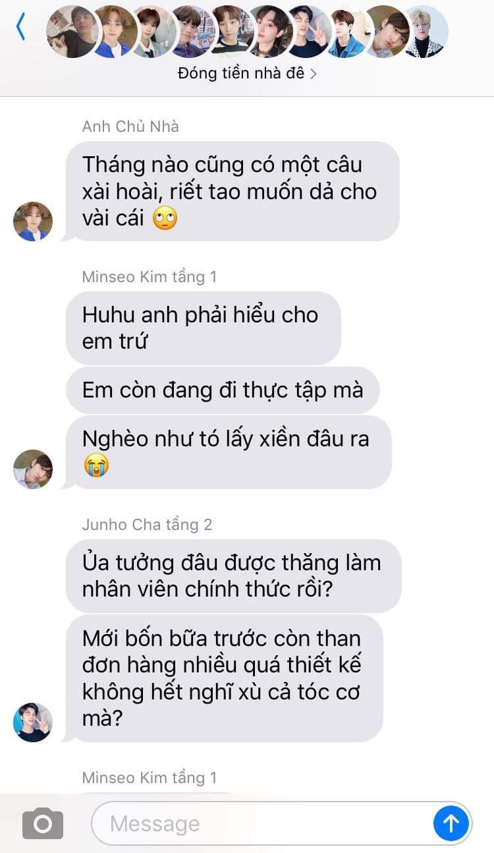Viewport: 494px width, 853px height.
Task: Tap Minseo Kim's avatar next to chat bubble
Action: (33, 469)
